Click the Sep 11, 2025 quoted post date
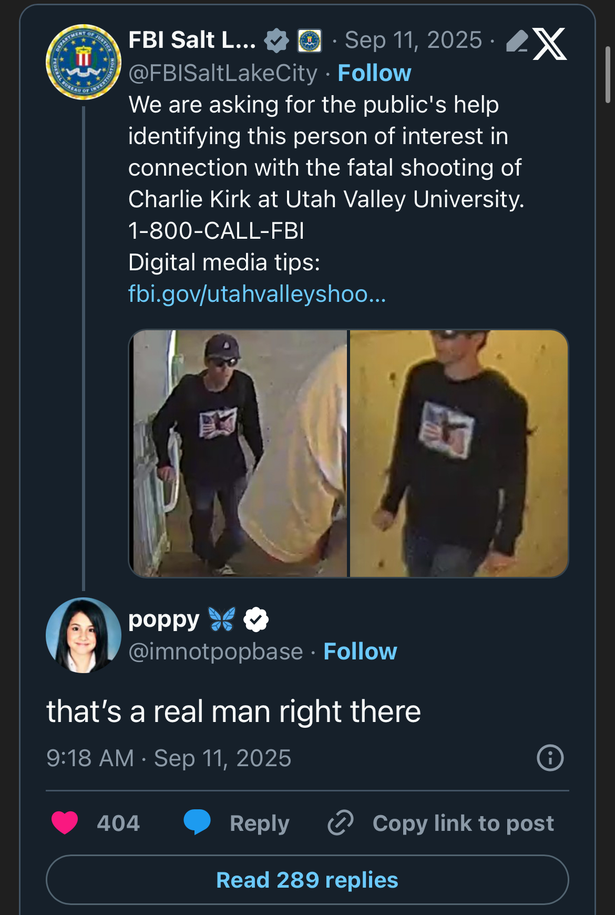Screen dimensions: 615x915 413,40
